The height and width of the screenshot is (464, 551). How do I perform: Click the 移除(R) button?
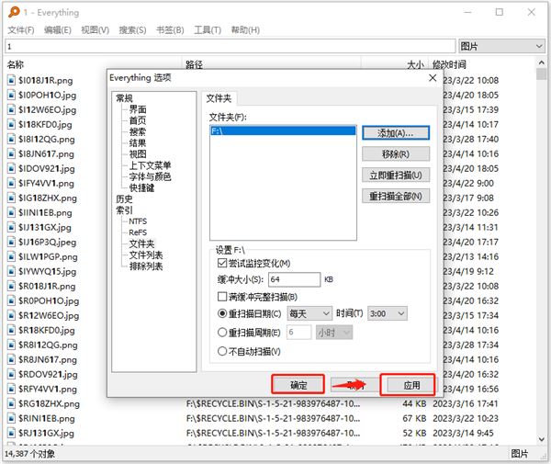coord(396,154)
